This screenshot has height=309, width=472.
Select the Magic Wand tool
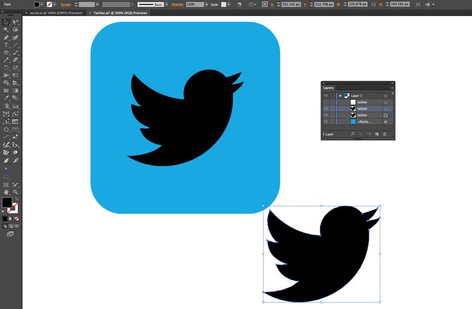pos(6,29)
